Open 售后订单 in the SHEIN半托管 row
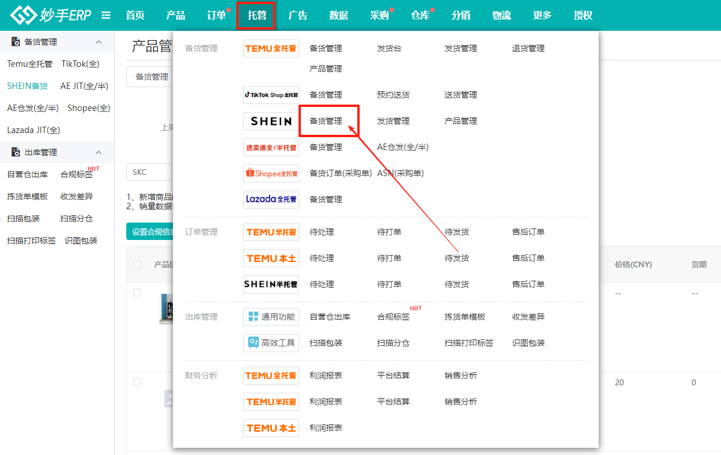This screenshot has width=721, height=455. pyautogui.click(x=528, y=284)
